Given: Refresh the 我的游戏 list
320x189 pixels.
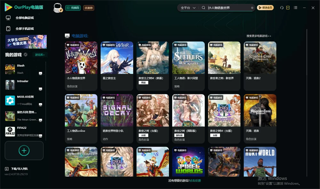Looking at the screenshot, I should (26, 55).
